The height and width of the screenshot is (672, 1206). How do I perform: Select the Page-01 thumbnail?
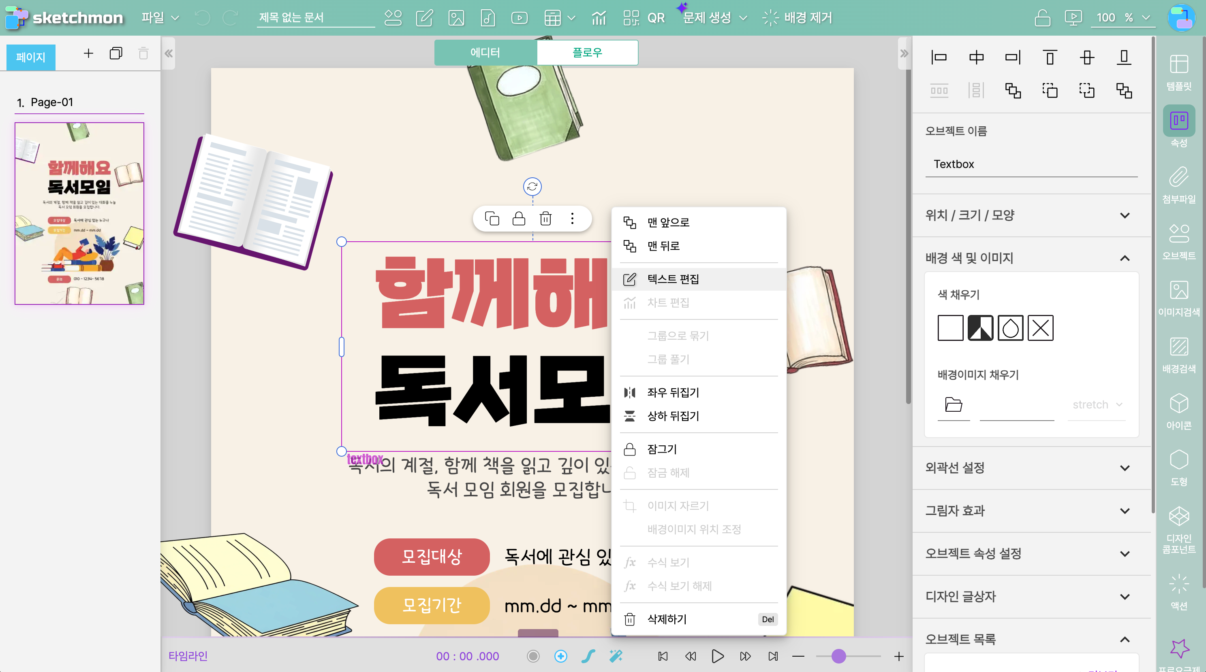coord(79,213)
